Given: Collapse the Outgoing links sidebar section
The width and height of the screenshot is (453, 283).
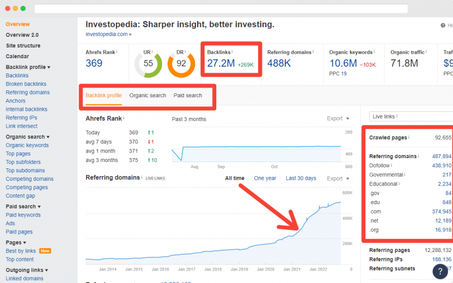Looking at the screenshot, I should (27, 270).
